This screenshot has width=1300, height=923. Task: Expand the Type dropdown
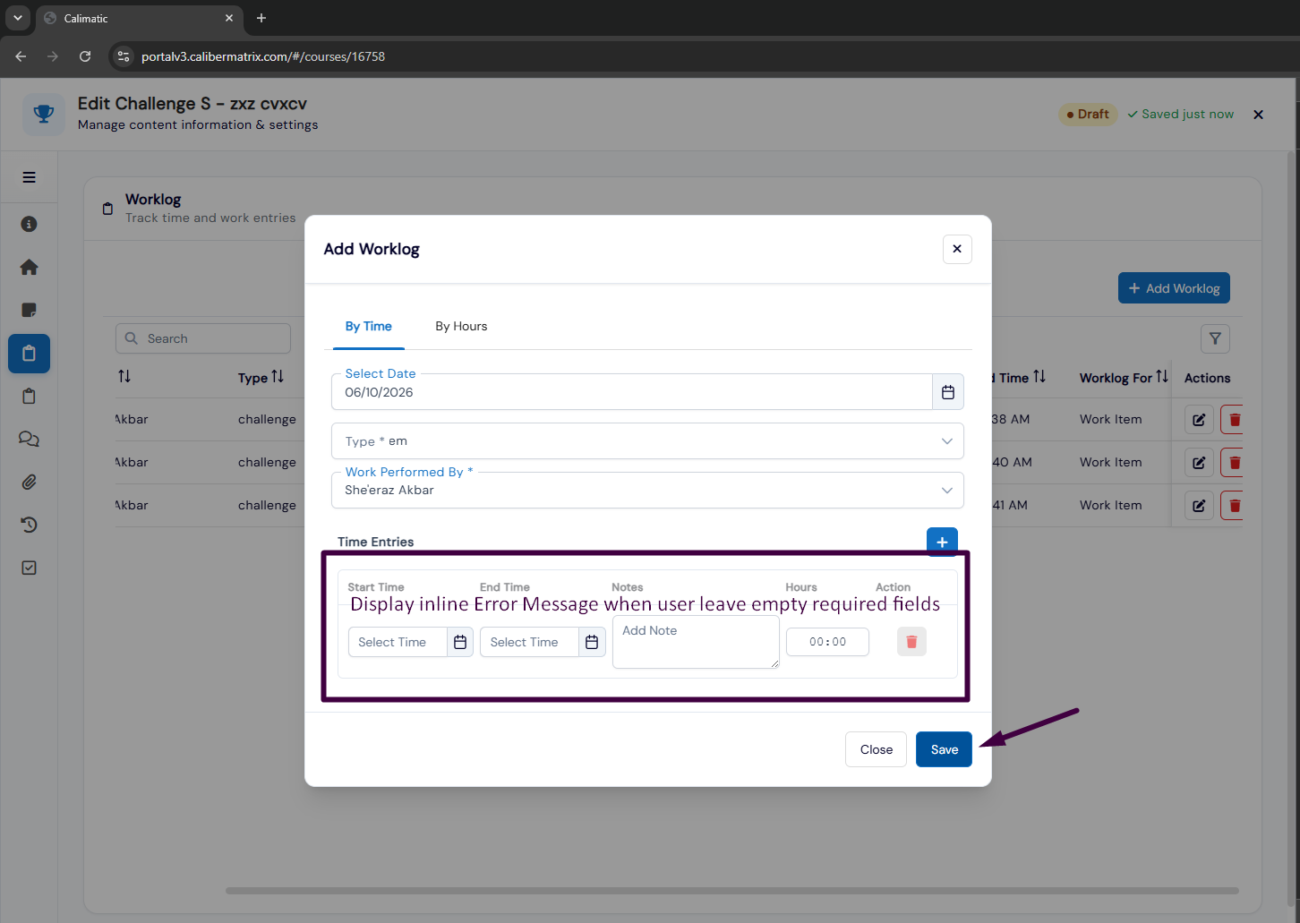(647, 440)
